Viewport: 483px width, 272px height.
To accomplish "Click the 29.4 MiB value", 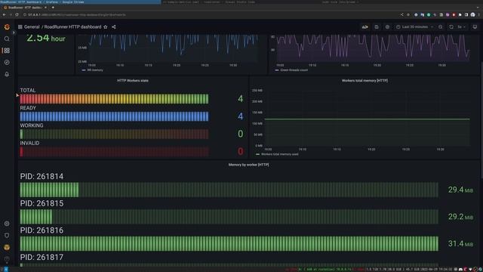I will 460,190.
